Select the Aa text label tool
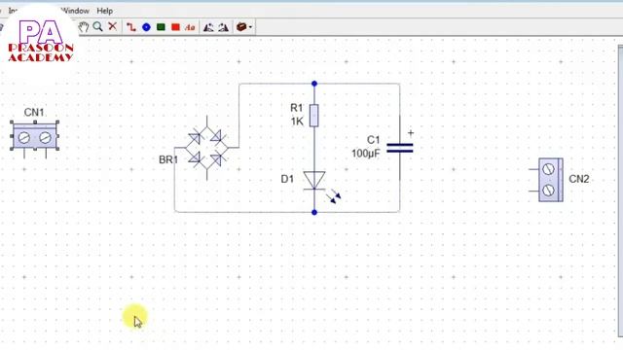The height and width of the screenshot is (350, 623). pyautogui.click(x=190, y=27)
